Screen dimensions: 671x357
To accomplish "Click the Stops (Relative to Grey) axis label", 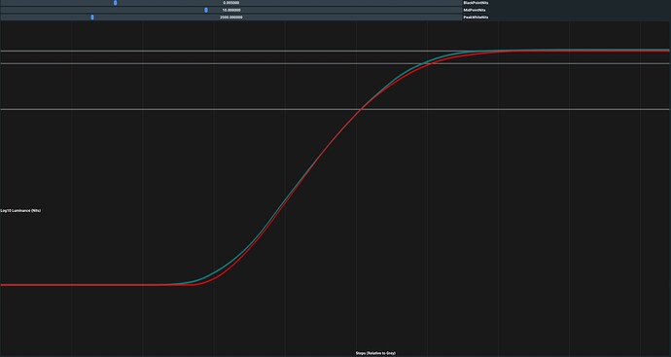I will 375,353.
